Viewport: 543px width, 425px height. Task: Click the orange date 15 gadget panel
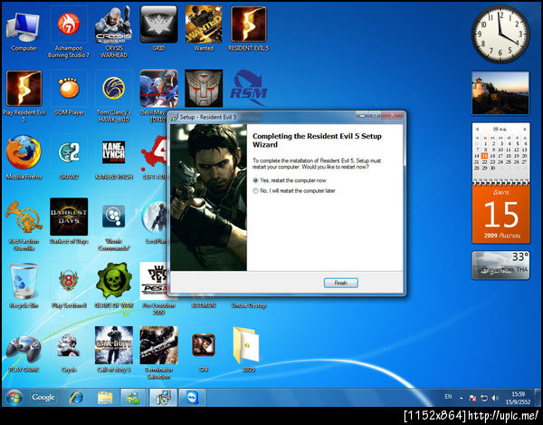[x=501, y=214]
